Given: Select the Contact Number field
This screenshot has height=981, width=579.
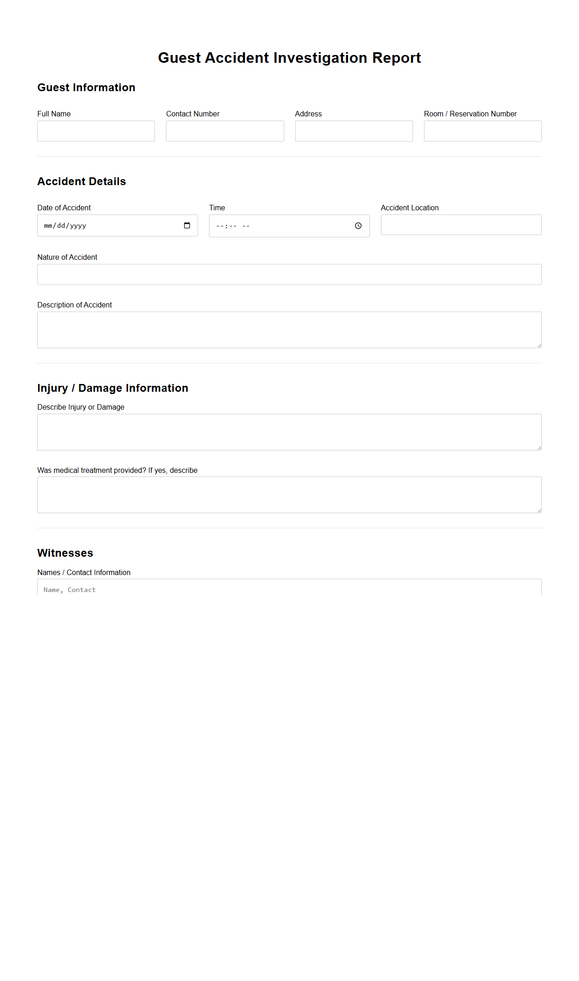Looking at the screenshot, I should click(x=224, y=131).
